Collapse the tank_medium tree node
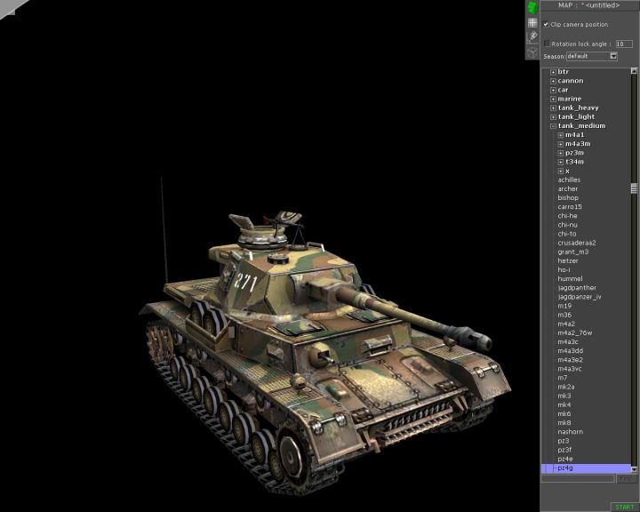 tap(553, 126)
